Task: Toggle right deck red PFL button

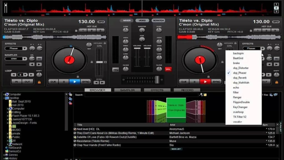Action: pyautogui.click(x=168, y=69)
